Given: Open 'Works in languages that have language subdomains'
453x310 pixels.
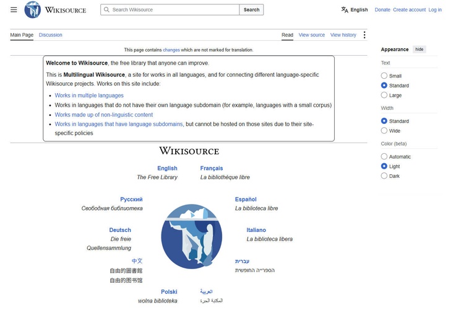Looking at the screenshot, I should tap(119, 124).
